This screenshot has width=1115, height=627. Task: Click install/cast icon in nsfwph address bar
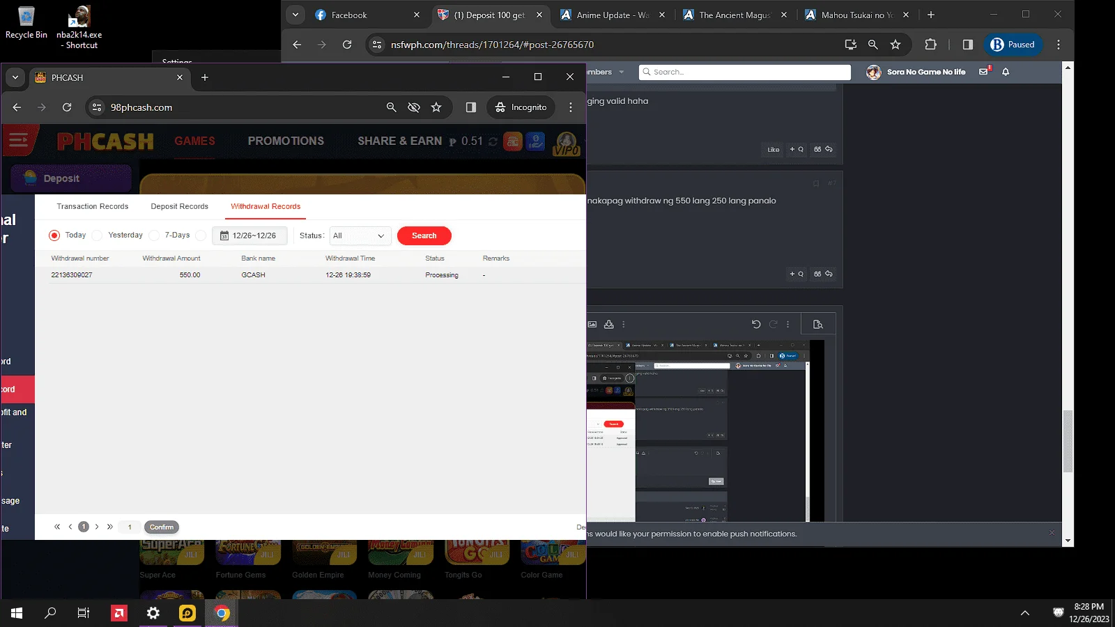click(x=850, y=45)
